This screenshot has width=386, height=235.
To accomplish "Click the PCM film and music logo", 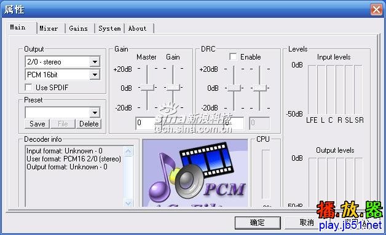I will tap(195, 174).
